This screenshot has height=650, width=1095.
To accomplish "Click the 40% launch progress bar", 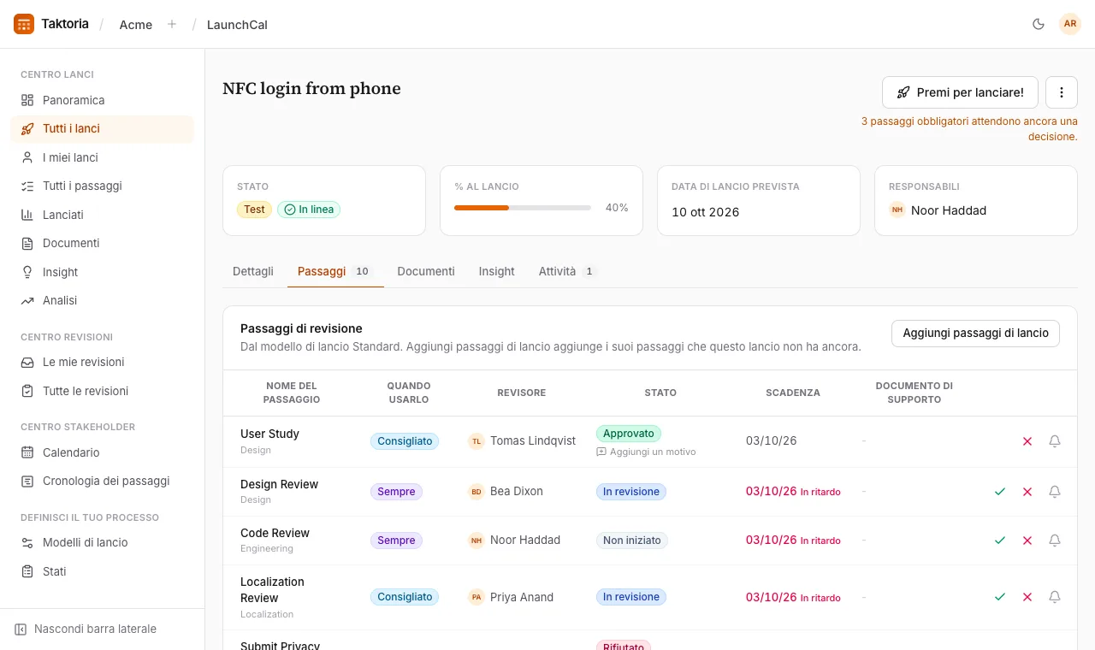I will click(x=523, y=208).
